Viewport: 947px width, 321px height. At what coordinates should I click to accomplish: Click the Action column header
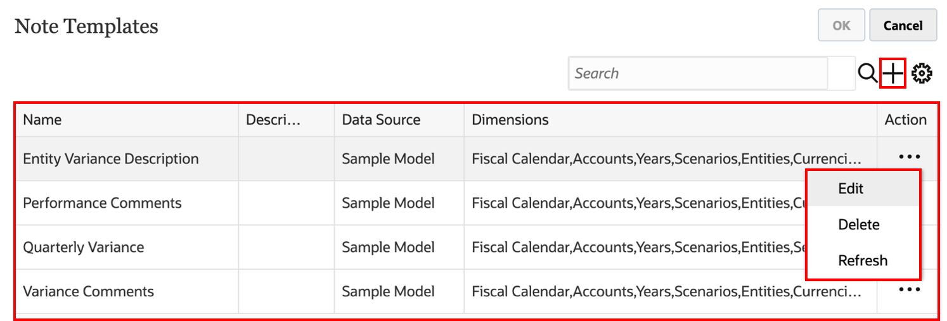(905, 120)
